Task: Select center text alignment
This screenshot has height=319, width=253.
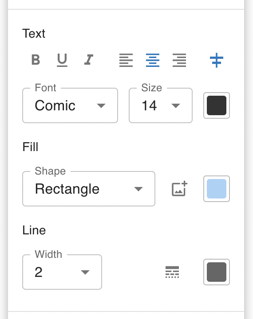Action: 153,60
